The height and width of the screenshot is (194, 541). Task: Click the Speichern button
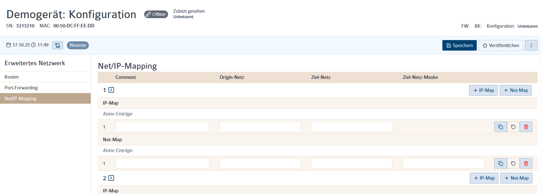460,45
